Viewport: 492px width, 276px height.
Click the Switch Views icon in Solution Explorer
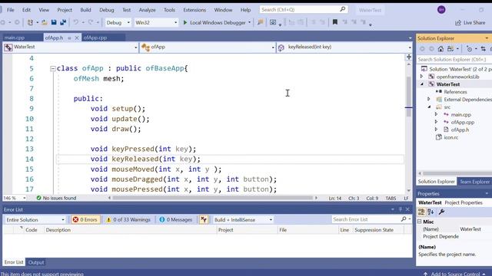450,49
